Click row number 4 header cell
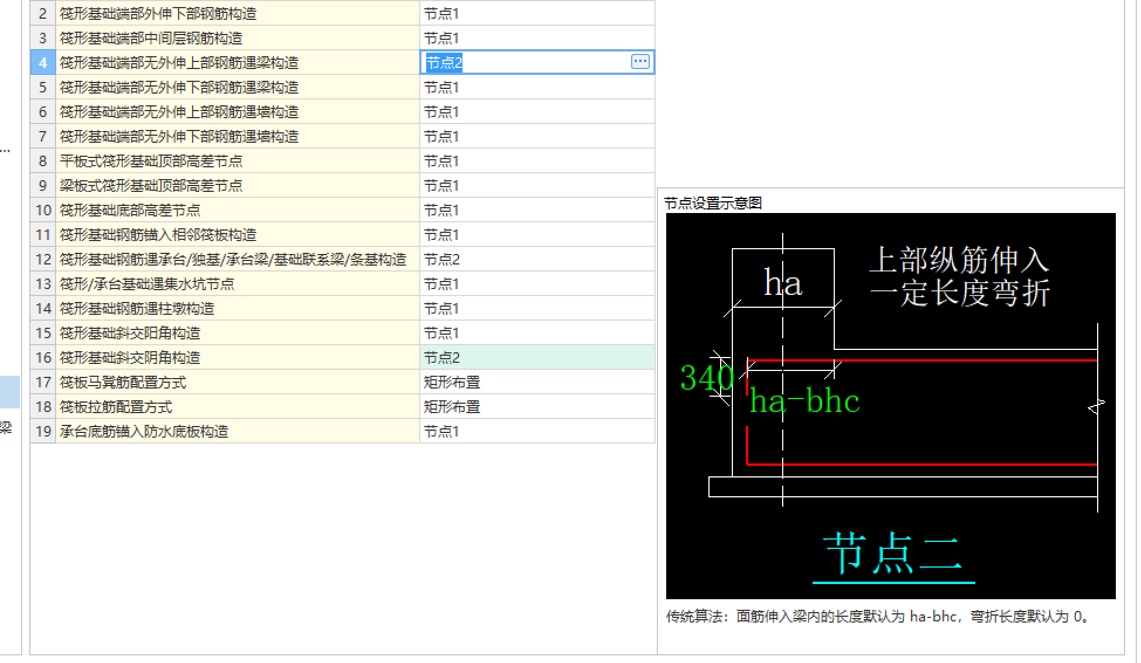 [x=43, y=62]
